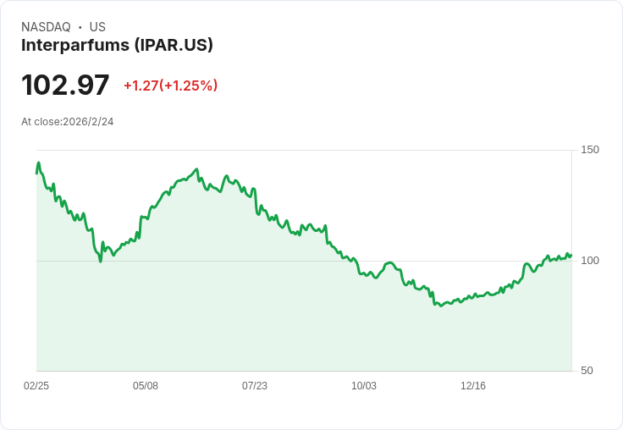Click the Interparfums (IPAR.US) stock title
Viewport: 623px width, 430px height.
tap(117, 46)
